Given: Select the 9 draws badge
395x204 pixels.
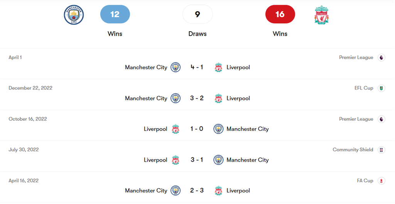Looking at the screenshot, I should [x=197, y=14].
